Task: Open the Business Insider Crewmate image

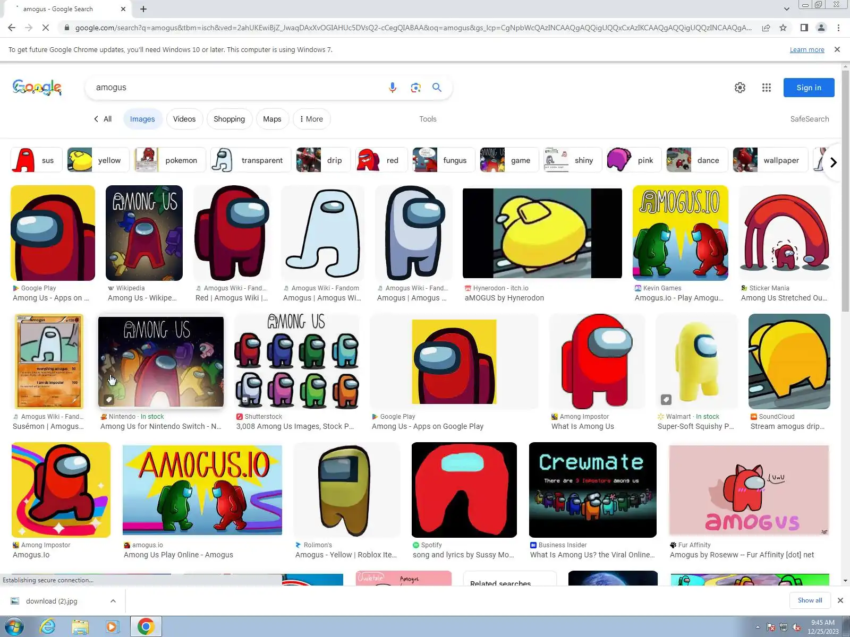Action: tap(593, 490)
